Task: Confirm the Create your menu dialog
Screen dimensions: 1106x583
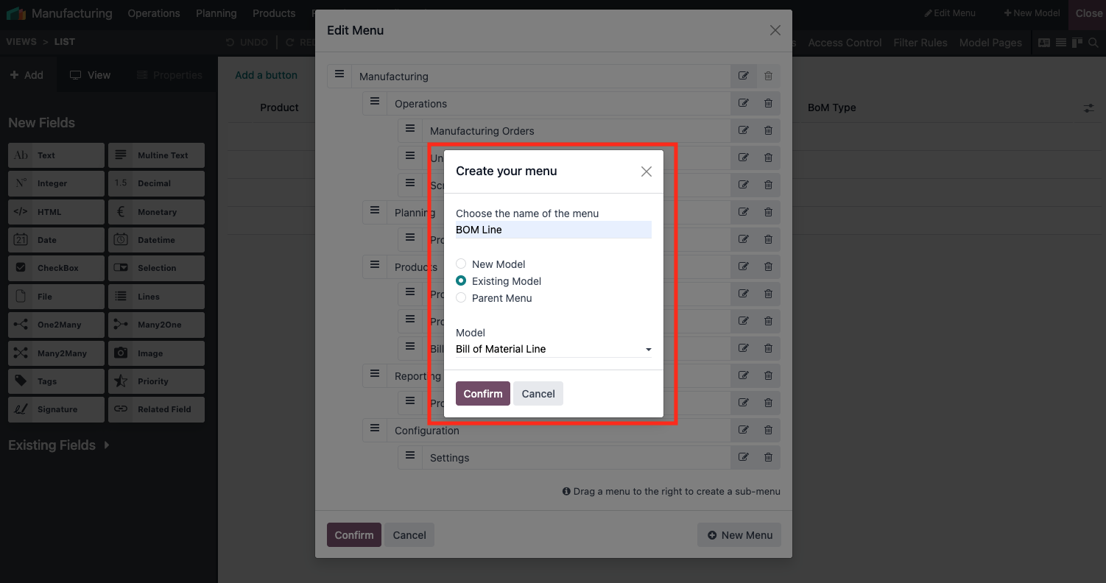Action: pyautogui.click(x=482, y=394)
